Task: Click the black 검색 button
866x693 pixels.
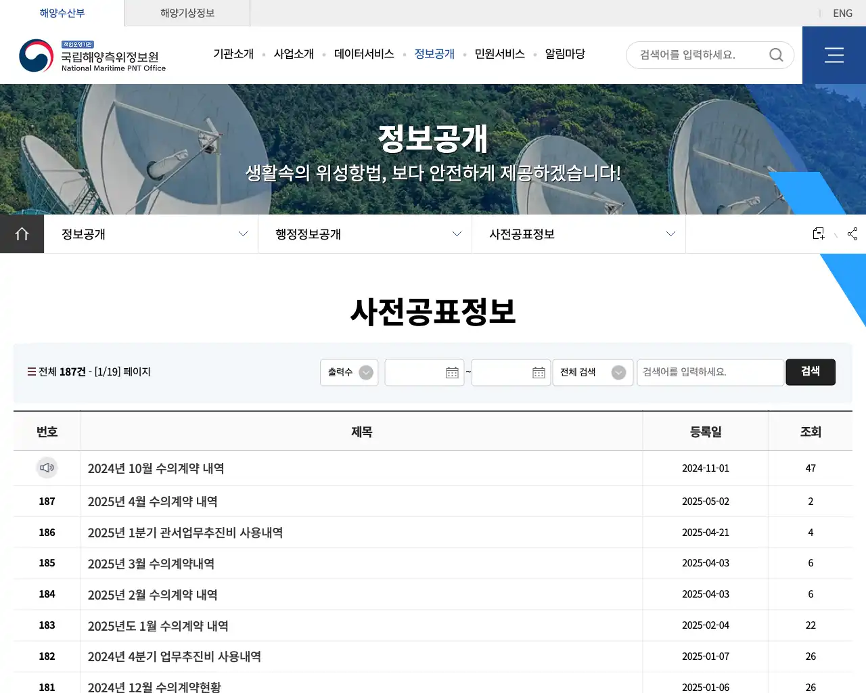Action: point(811,372)
